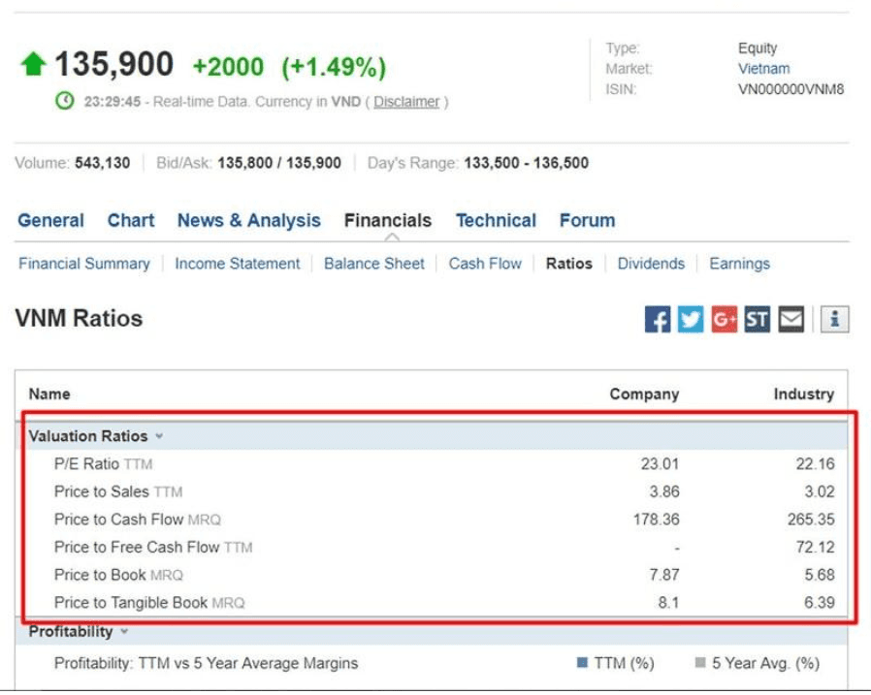Click company P/E value 23.01
The width and height of the screenshot is (871, 695).
[660, 463]
